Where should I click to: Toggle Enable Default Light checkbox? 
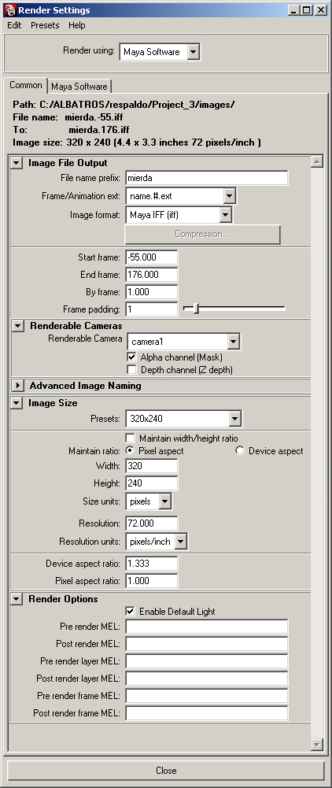(x=130, y=611)
